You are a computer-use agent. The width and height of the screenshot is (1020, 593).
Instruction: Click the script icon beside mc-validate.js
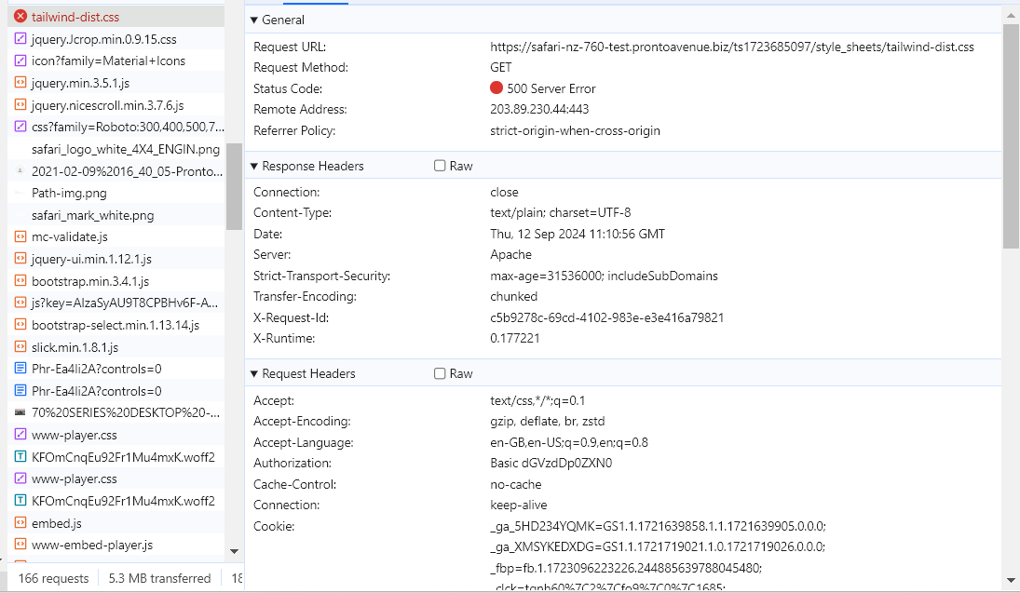[x=20, y=236]
